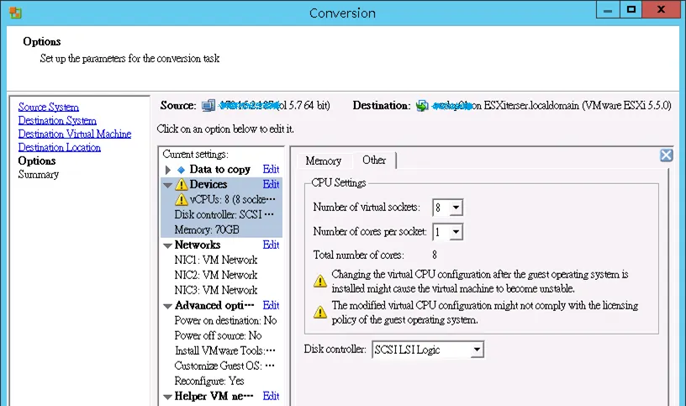Collapse the Devices section
Viewport: 686px width, 406px height.
click(x=167, y=185)
